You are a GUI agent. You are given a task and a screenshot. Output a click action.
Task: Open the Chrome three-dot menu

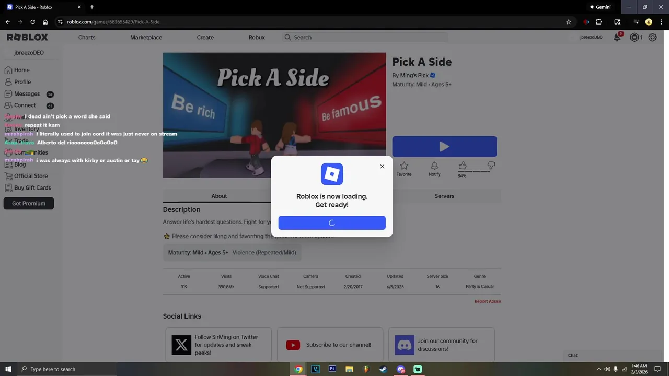[661, 22]
